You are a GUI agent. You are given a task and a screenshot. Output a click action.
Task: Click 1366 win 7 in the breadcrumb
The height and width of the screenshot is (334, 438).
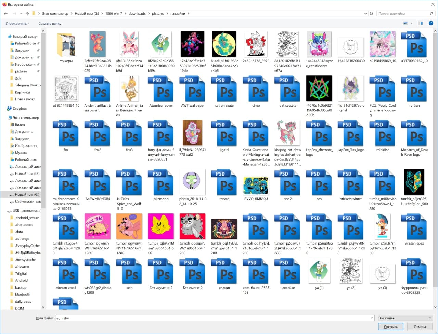[113, 14]
